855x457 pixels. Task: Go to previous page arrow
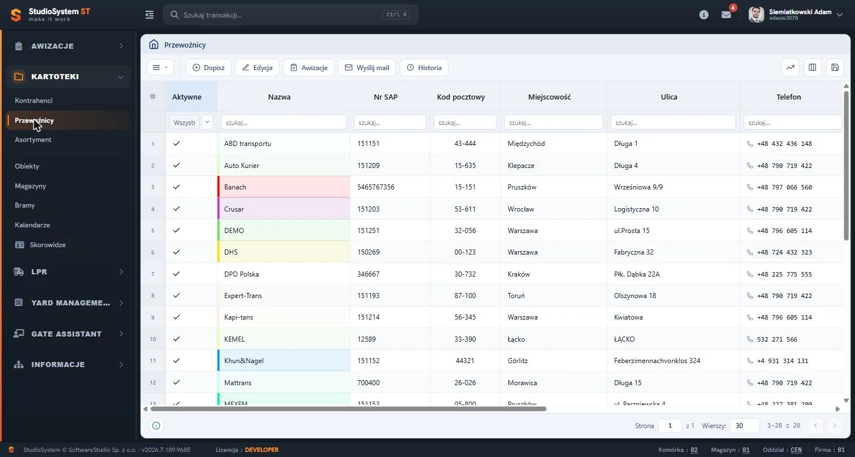[815, 425]
